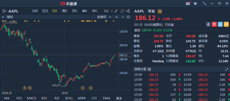Expand the chart to fullscreen
The height and width of the screenshot is (101, 230).
[x=122, y=11]
